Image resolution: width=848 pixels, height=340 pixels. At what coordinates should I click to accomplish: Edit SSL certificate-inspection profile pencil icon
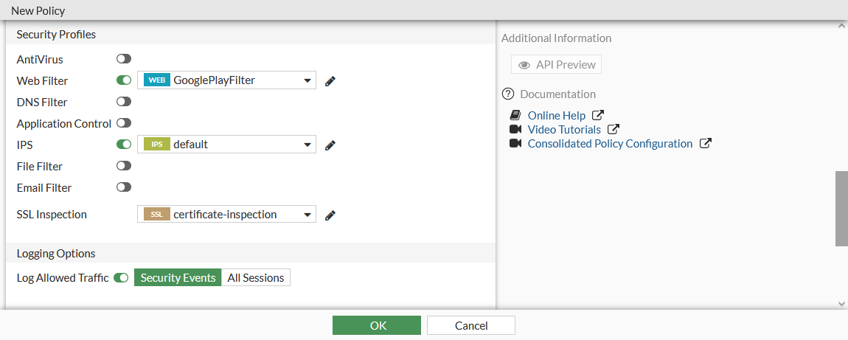tap(330, 215)
